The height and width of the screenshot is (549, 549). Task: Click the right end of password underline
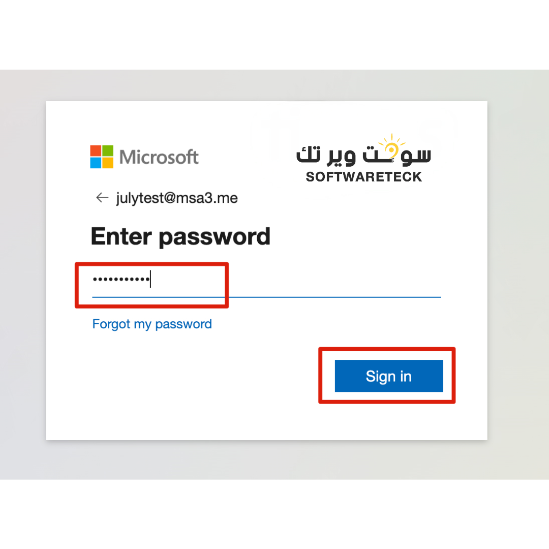click(x=437, y=296)
